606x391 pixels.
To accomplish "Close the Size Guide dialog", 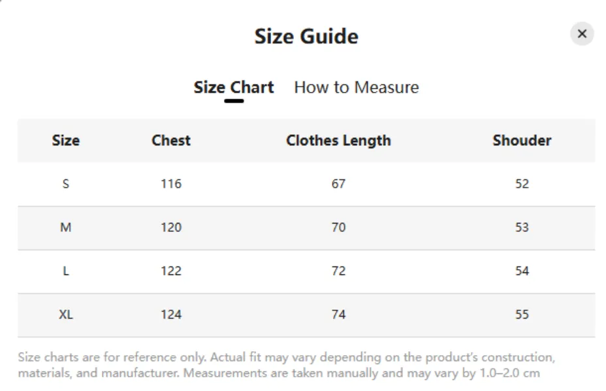I will [x=582, y=34].
